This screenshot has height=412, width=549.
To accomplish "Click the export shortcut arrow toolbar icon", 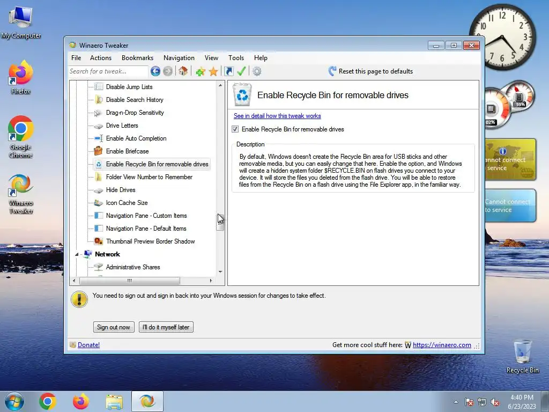I will click(228, 71).
